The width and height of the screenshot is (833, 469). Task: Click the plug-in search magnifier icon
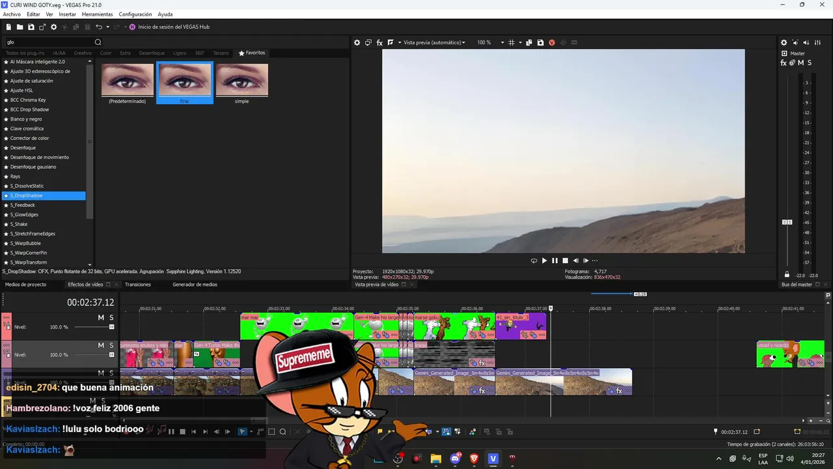(98, 42)
